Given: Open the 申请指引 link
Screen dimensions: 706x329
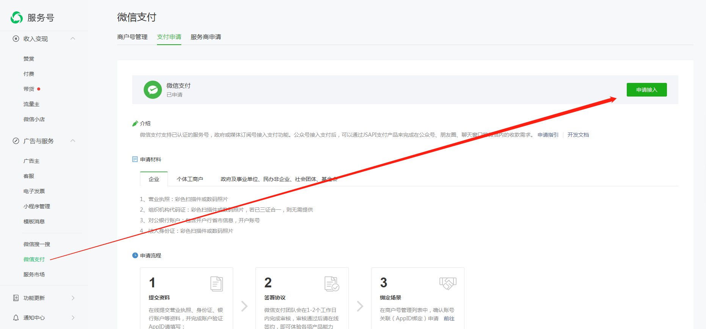Looking at the screenshot, I should [548, 135].
